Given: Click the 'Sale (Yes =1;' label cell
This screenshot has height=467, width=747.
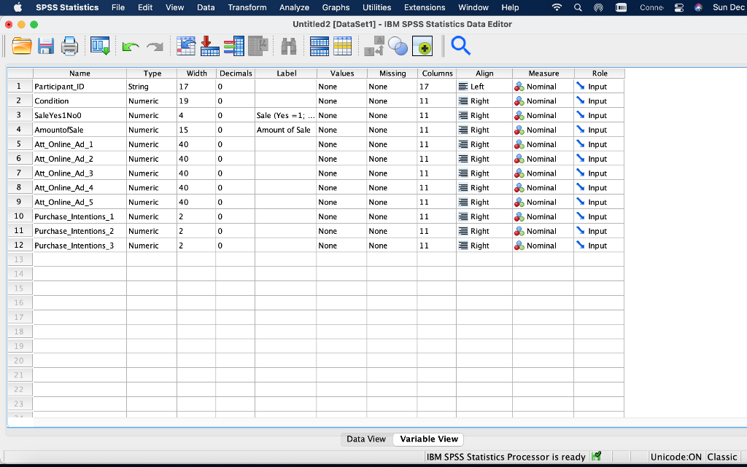Looking at the screenshot, I should (286, 116).
